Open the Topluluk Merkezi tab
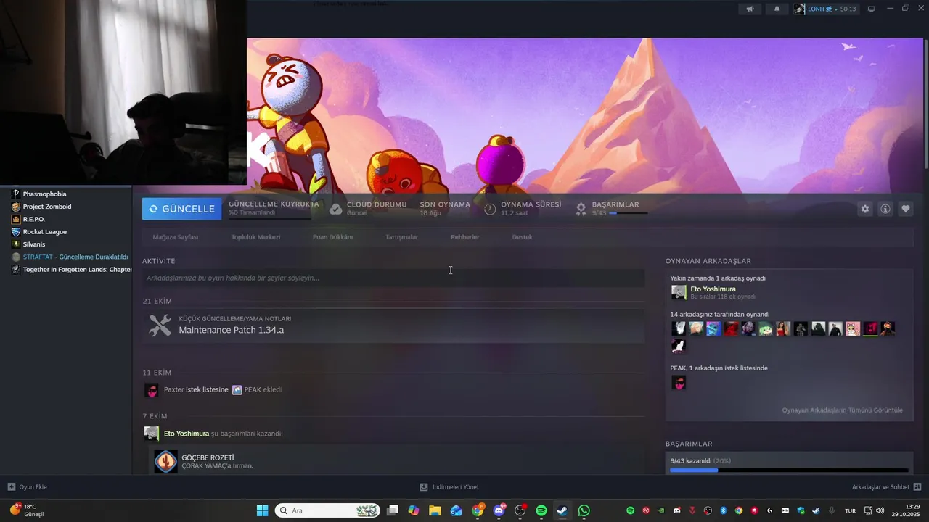The height and width of the screenshot is (522, 929). tap(255, 237)
